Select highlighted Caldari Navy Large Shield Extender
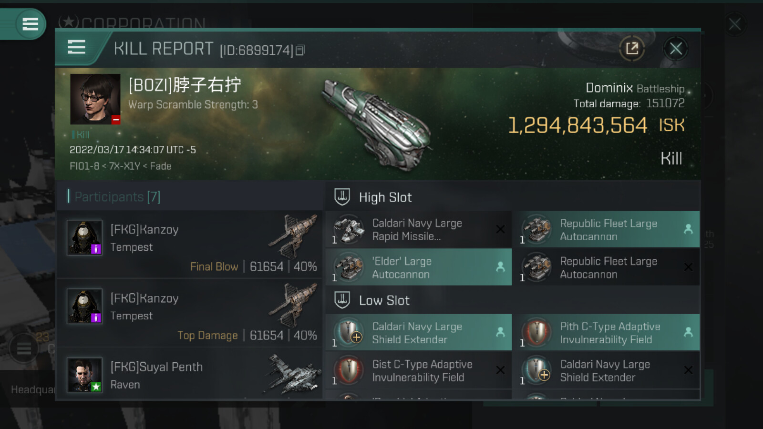The height and width of the screenshot is (429, 763). 418,333
